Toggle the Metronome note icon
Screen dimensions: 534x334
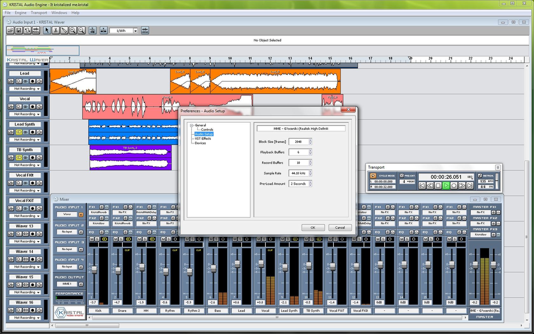(480, 176)
